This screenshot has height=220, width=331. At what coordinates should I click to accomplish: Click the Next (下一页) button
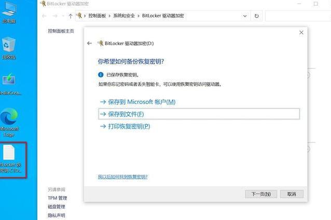261,194
